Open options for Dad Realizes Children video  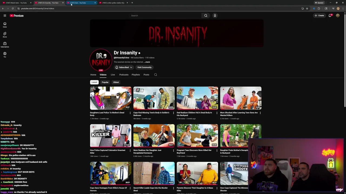[x=217, y=113]
